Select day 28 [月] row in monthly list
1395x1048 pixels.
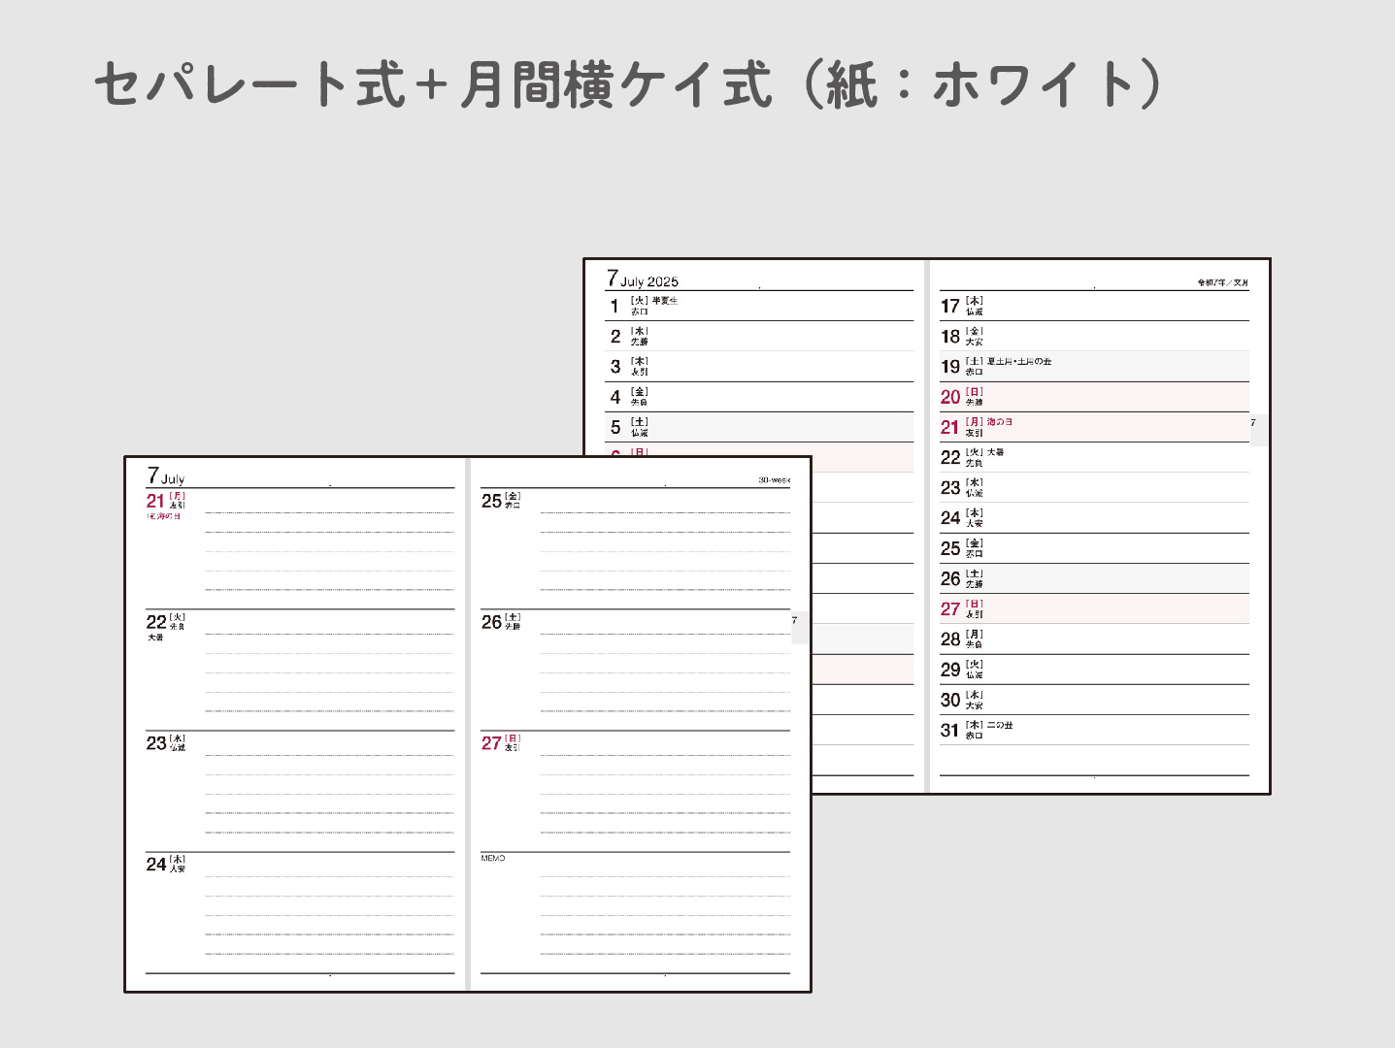tap(1094, 639)
